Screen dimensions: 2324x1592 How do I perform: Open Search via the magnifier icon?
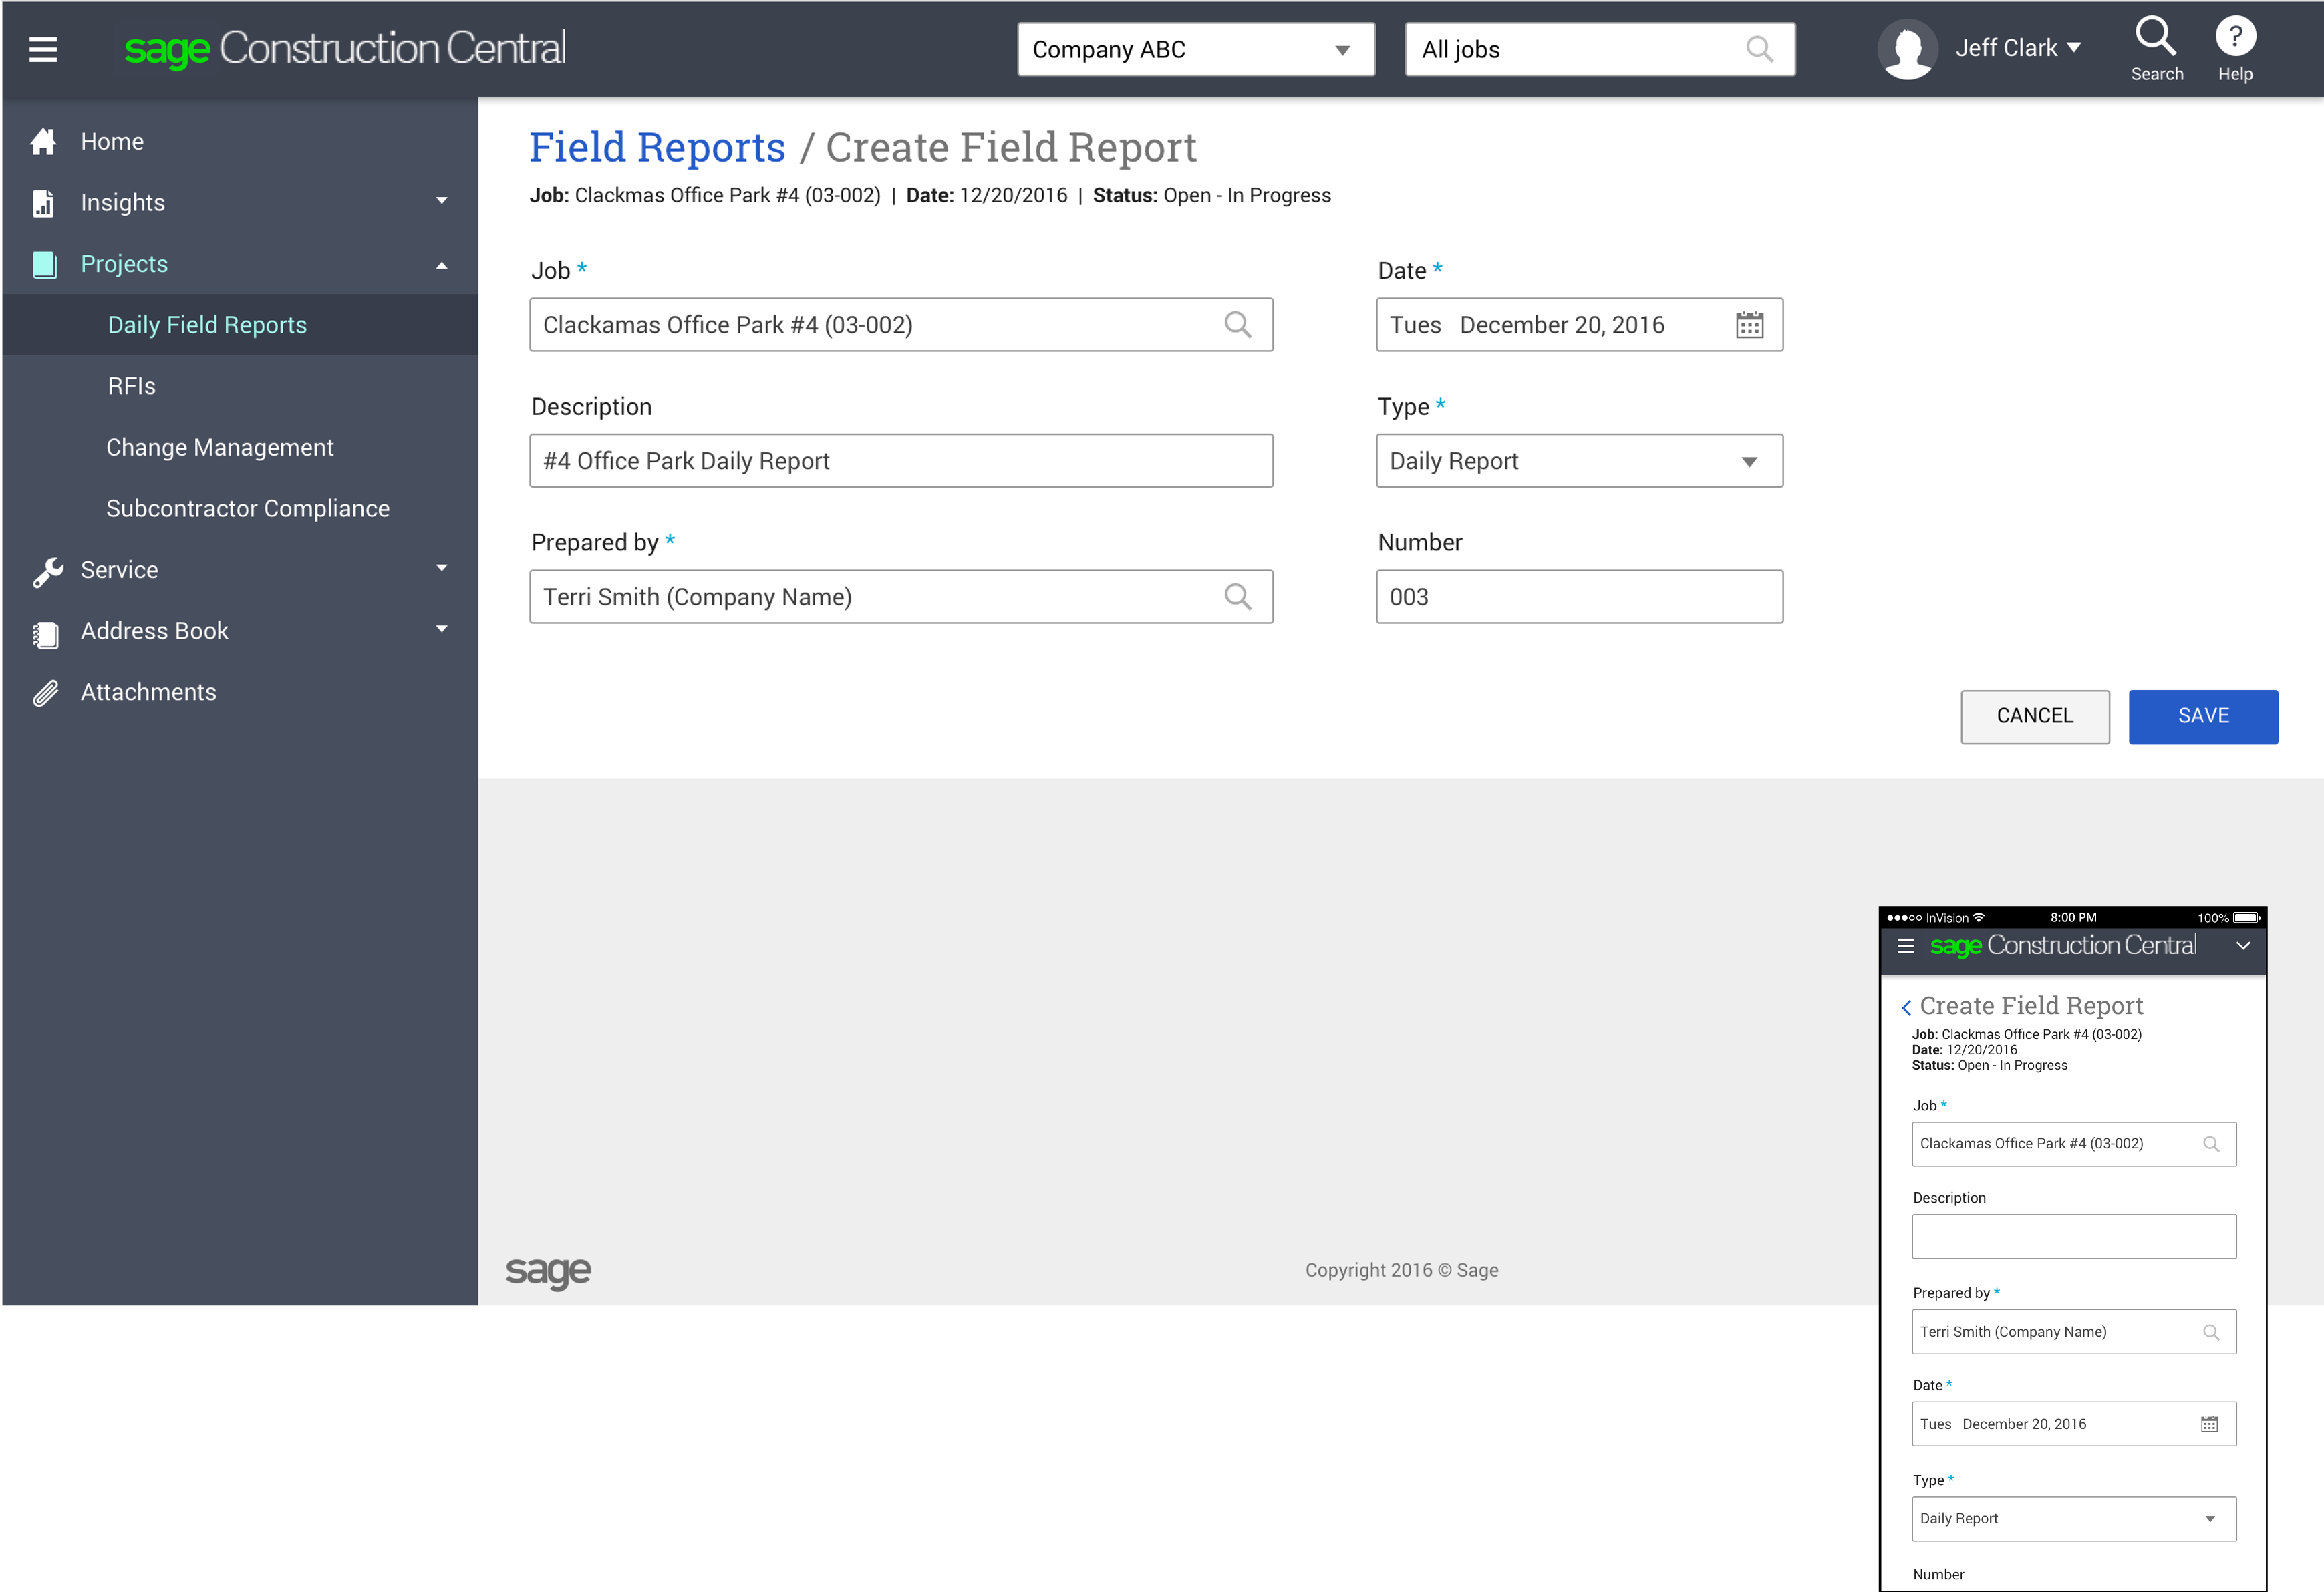[x=2155, y=37]
